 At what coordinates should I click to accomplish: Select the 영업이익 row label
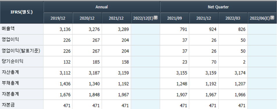(10, 40)
